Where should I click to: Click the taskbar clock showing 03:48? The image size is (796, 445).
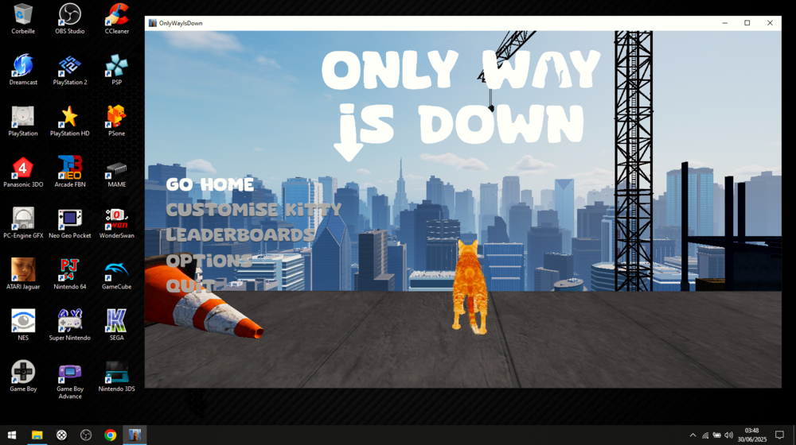coord(751,435)
